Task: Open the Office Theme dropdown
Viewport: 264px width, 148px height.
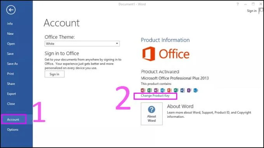Action: pyautogui.click(x=82, y=44)
